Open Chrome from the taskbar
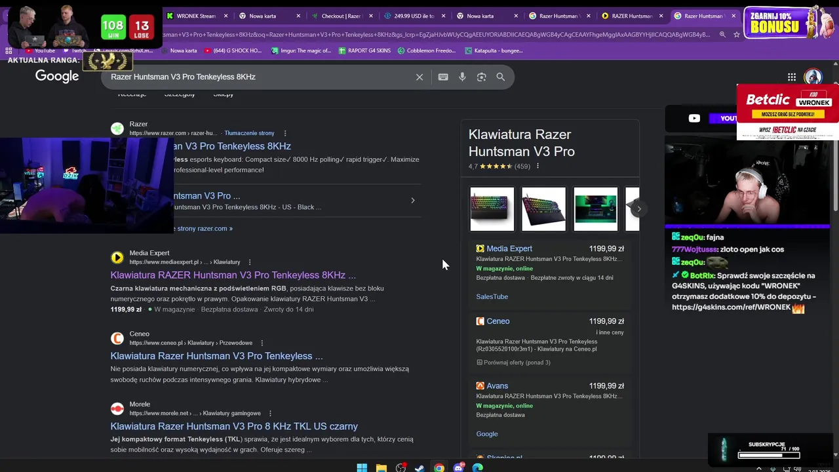Screen dimensions: 839x472 (439, 467)
